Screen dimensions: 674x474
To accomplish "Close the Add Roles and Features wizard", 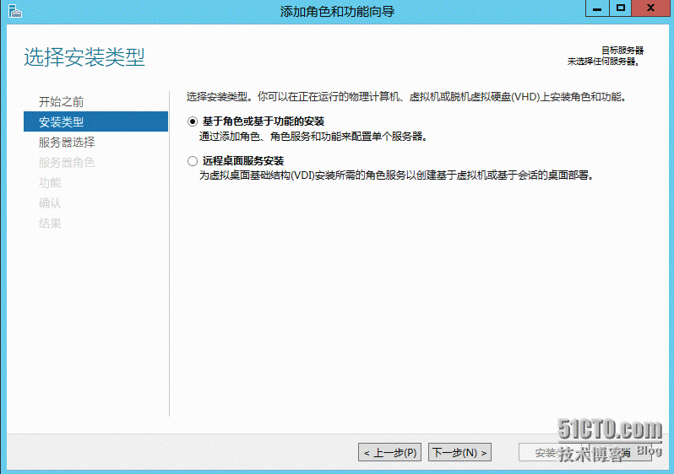I will (651, 8).
